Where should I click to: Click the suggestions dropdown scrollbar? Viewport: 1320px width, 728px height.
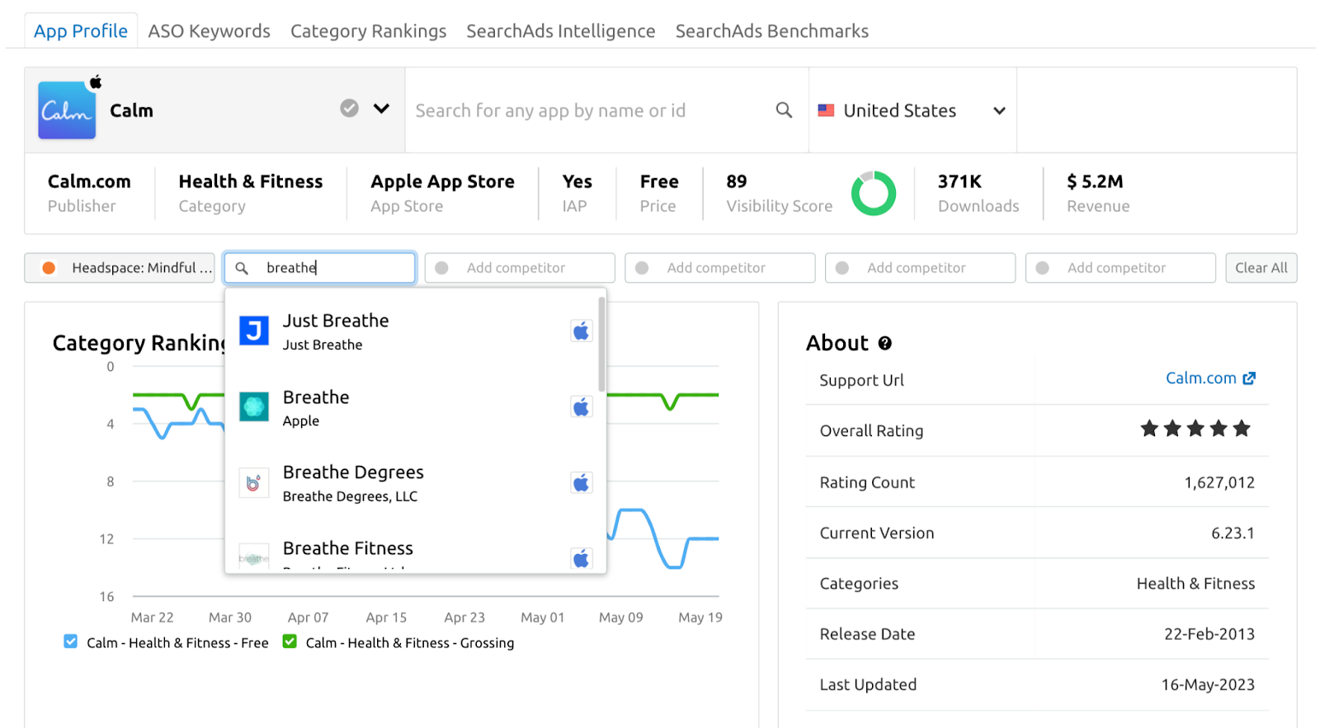pyautogui.click(x=601, y=346)
